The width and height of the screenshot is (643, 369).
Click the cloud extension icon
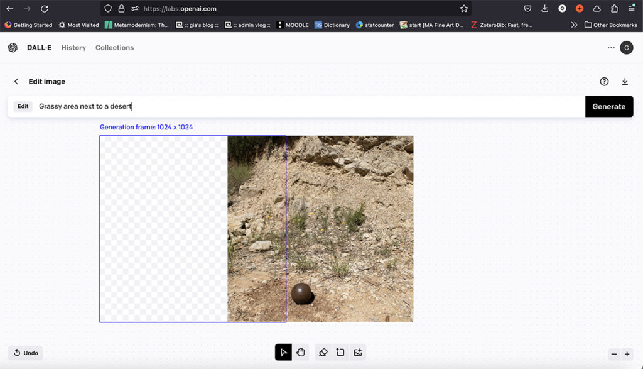597,9
